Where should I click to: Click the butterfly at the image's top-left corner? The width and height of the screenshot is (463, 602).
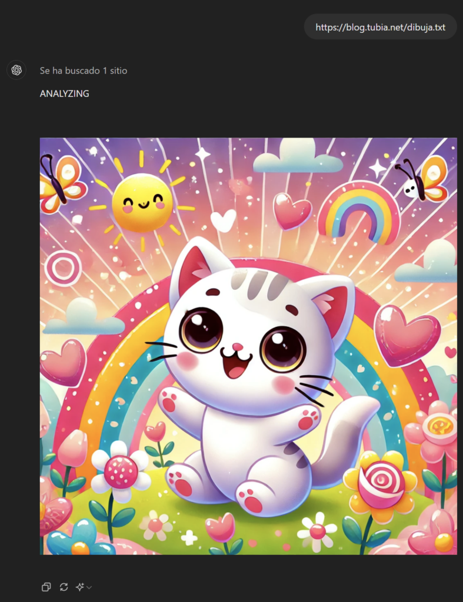(x=61, y=183)
